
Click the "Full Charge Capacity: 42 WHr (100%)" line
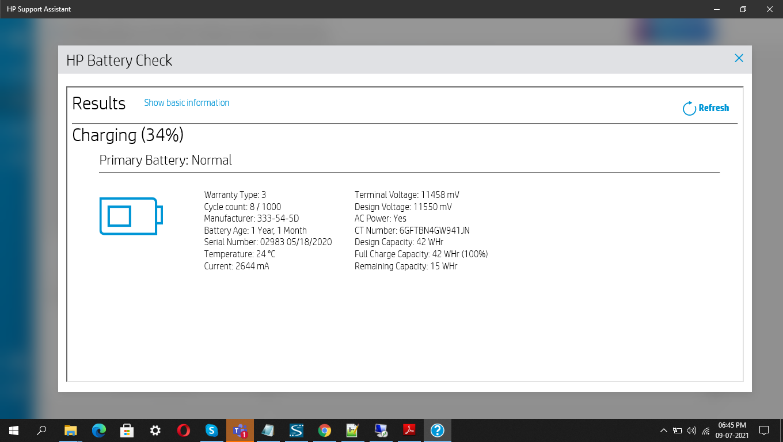click(x=421, y=254)
